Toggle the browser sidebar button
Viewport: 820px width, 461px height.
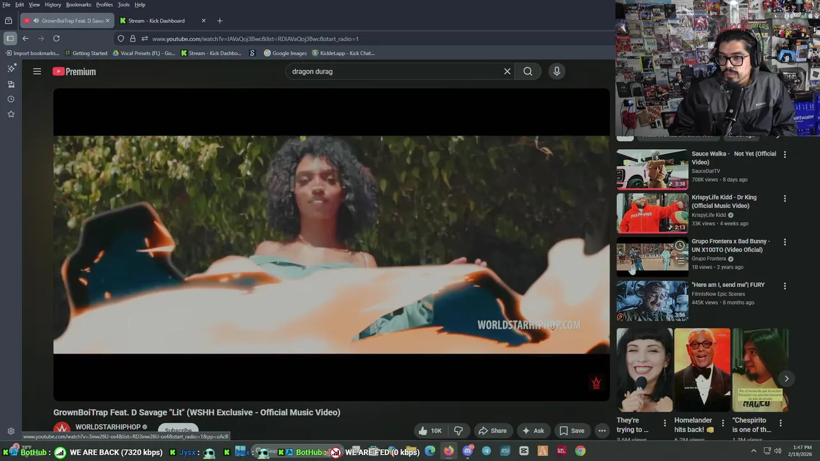click(10, 38)
